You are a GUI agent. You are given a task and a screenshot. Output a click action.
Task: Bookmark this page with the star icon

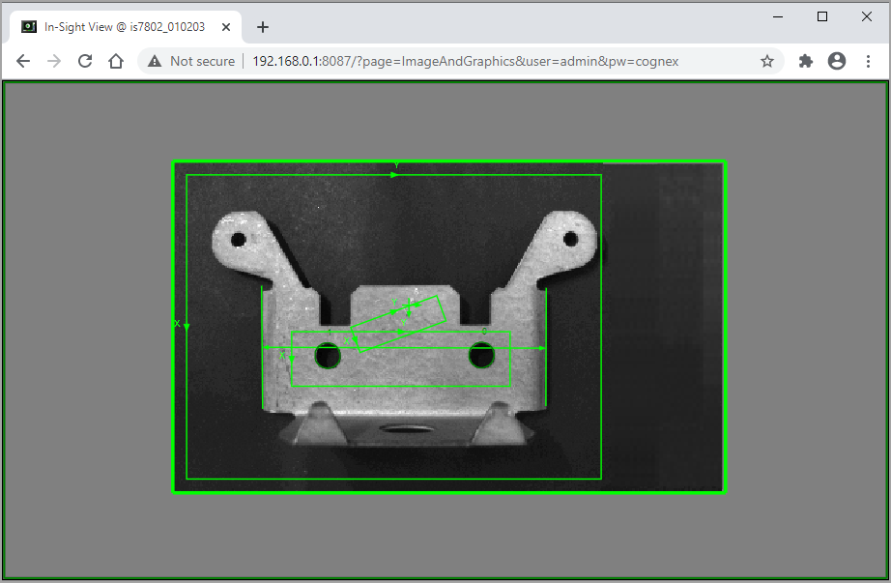click(767, 61)
